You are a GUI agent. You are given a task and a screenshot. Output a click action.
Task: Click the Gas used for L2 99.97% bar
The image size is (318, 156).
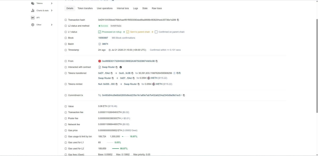[116, 149]
